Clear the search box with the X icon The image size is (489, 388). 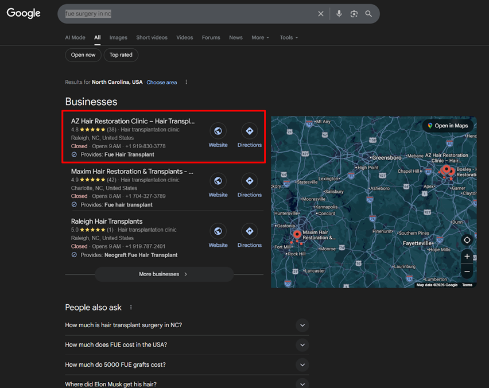click(321, 14)
